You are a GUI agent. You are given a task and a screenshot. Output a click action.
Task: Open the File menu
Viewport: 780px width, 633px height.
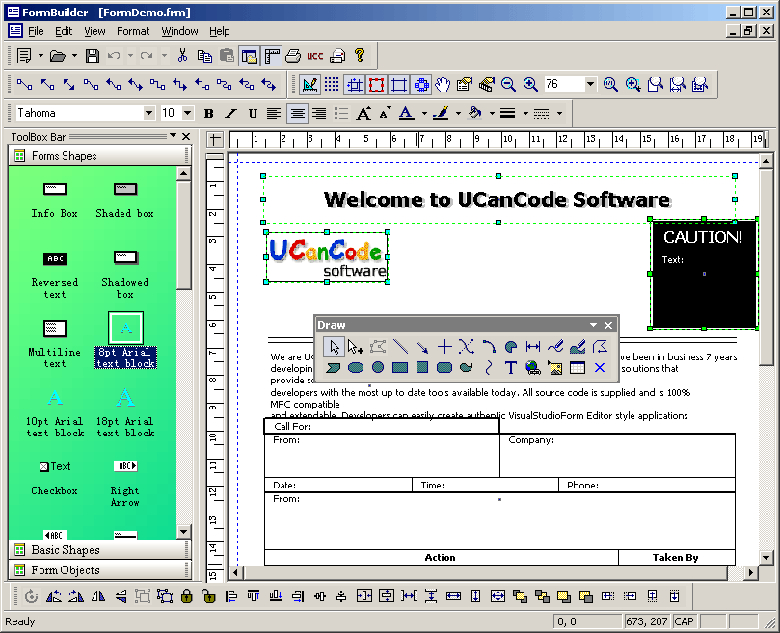(x=36, y=31)
